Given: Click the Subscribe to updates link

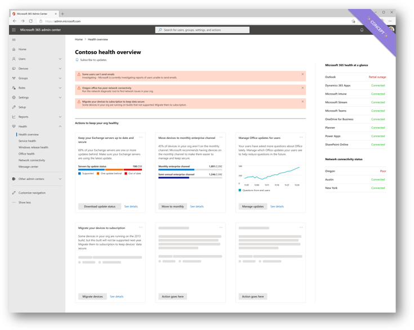Looking at the screenshot, I should 93,60.
